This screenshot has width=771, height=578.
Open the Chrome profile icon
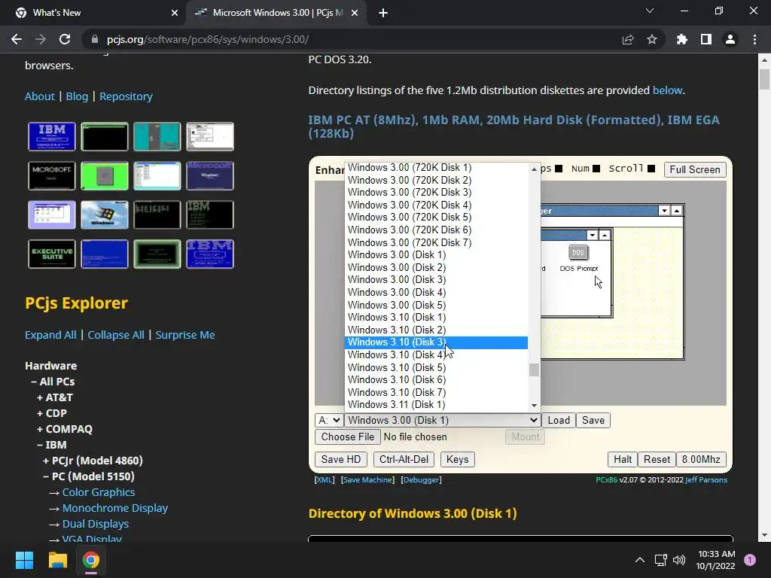(x=730, y=39)
